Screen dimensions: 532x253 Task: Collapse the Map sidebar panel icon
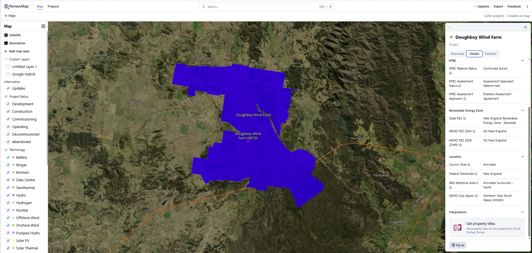[43, 26]
